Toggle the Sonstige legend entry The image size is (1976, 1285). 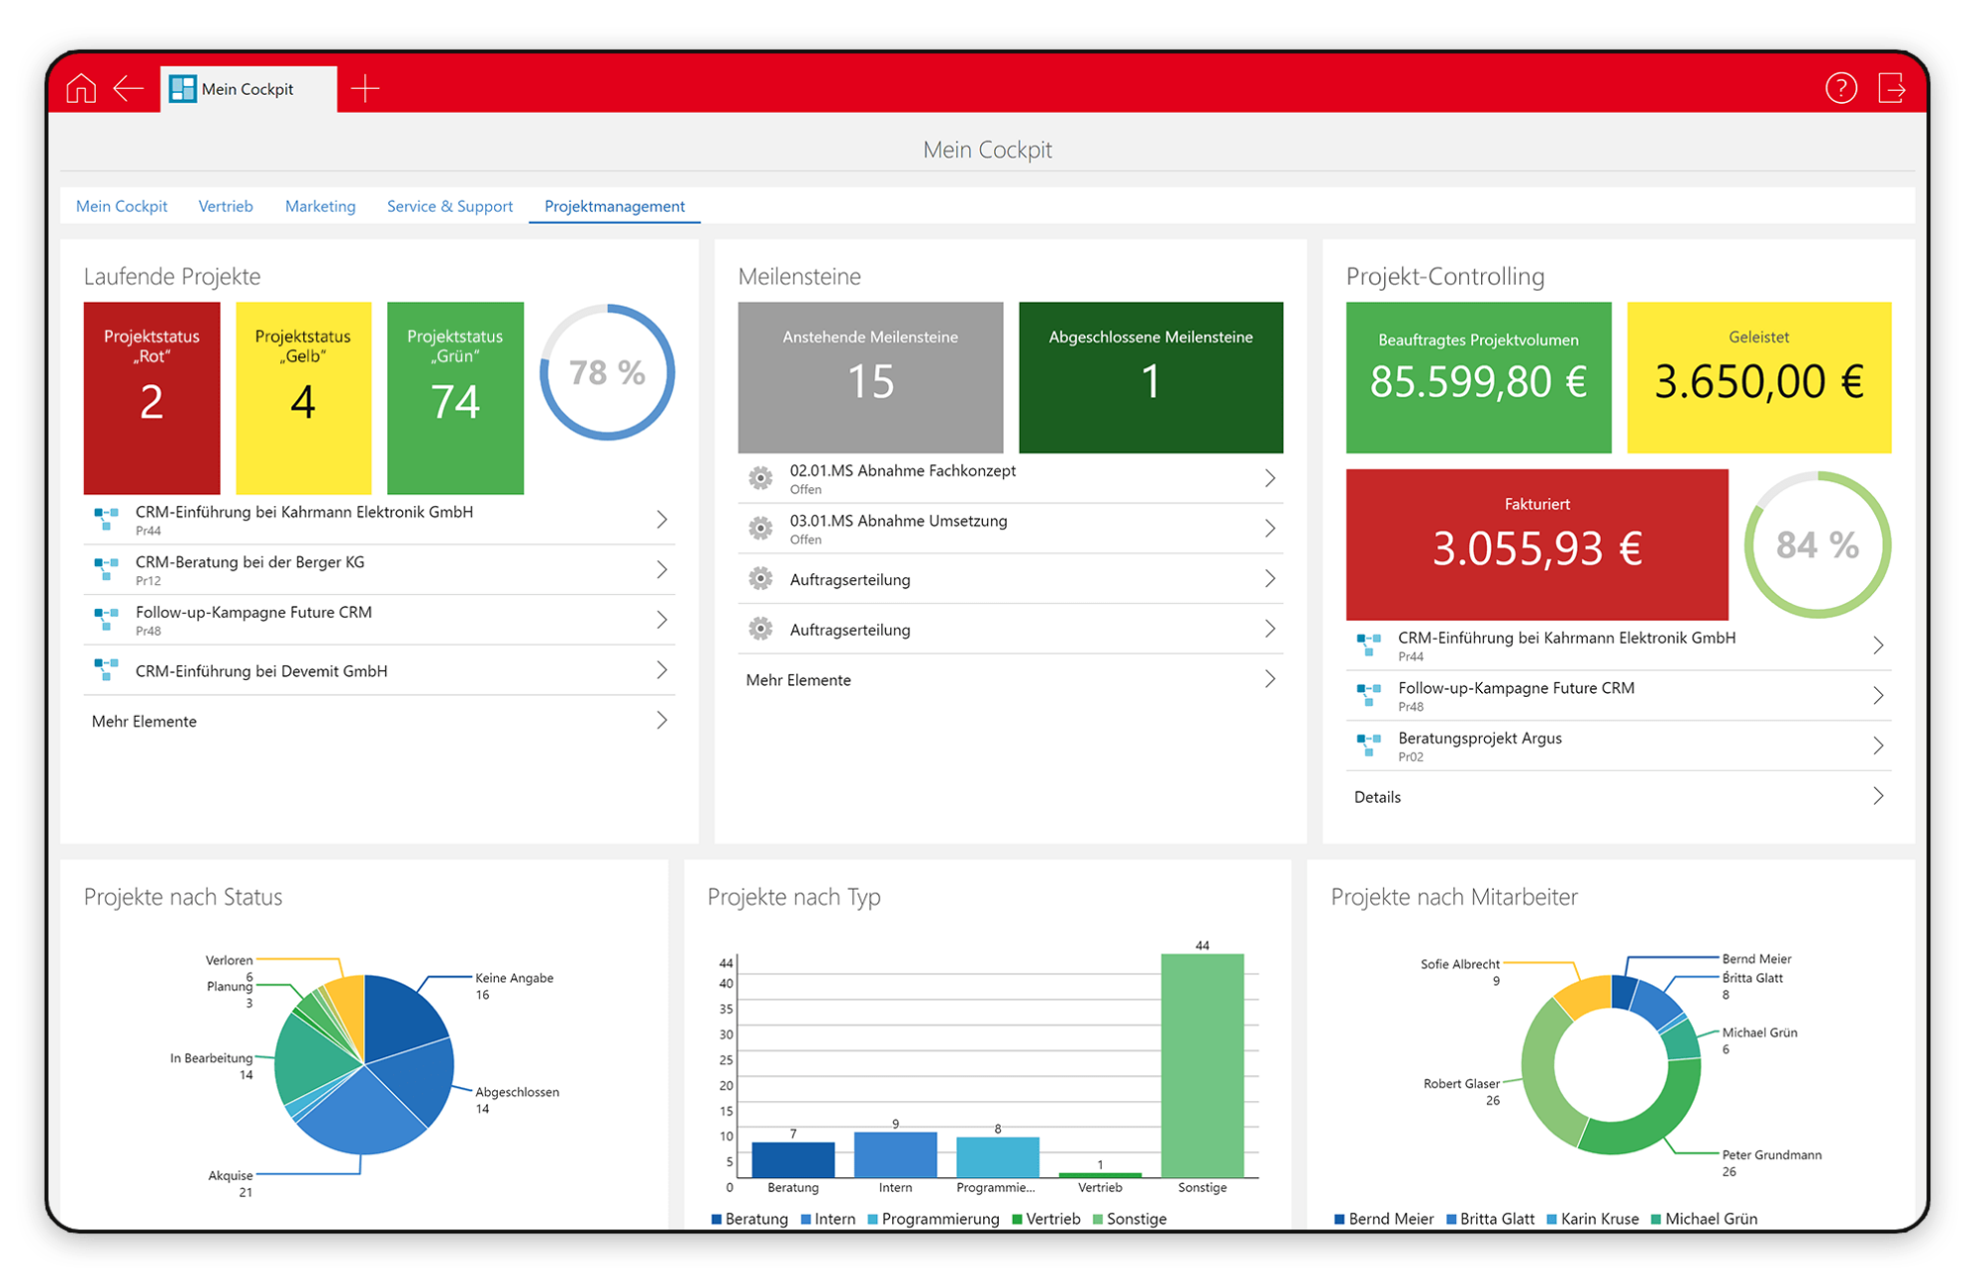tap(1136, 1219)
